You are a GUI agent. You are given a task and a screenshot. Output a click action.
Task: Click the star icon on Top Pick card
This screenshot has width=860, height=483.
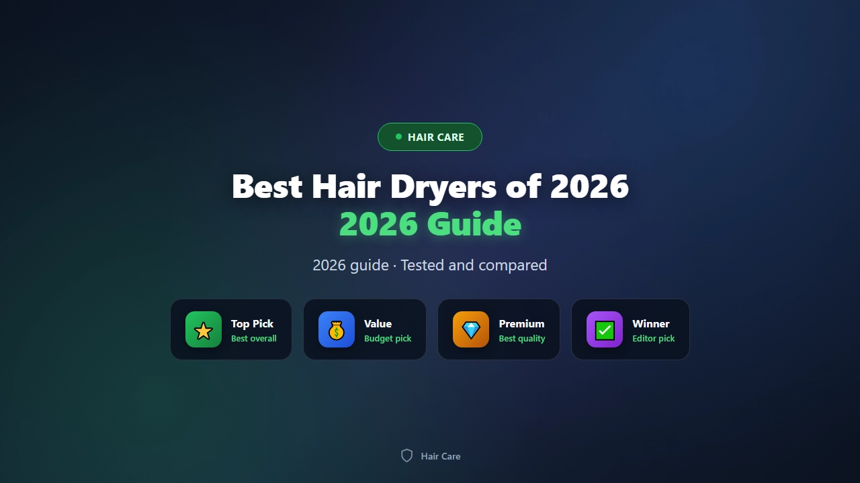click(x=204, y=329)
